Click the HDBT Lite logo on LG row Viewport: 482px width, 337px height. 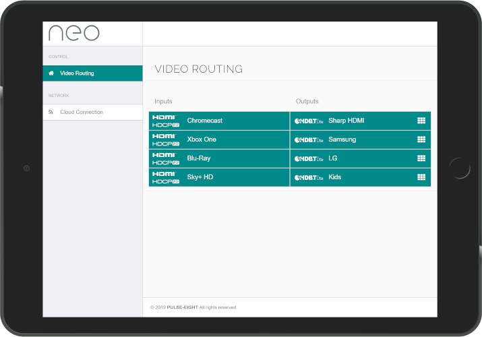pyautogui.click(x=309, y=159)
